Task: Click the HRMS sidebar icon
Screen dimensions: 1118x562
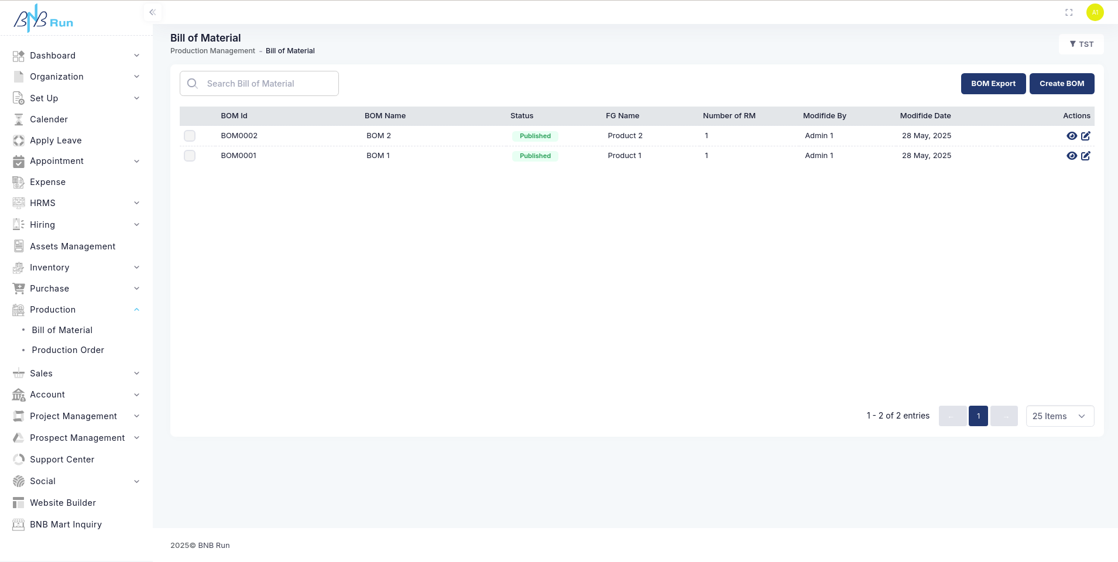Action: tap(19, 203)
